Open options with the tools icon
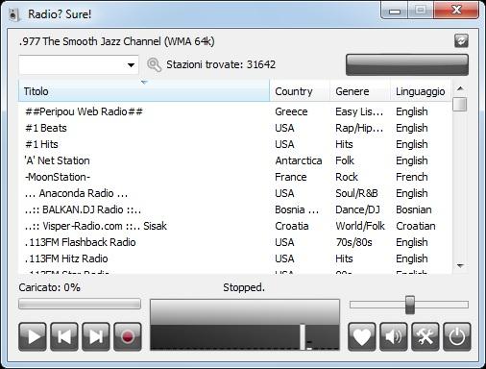 425,336
